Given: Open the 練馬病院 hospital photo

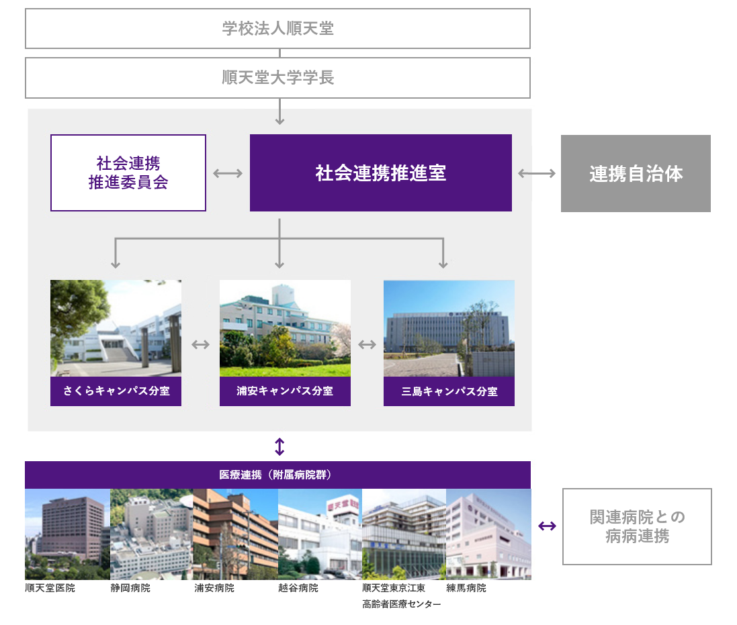Looking at the screenshot, I should click(x=489, y=534).
